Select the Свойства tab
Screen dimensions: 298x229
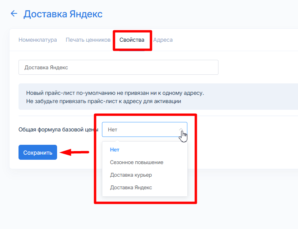[x=132, y=40]
